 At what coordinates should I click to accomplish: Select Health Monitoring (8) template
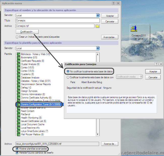[x=31, y=118]
